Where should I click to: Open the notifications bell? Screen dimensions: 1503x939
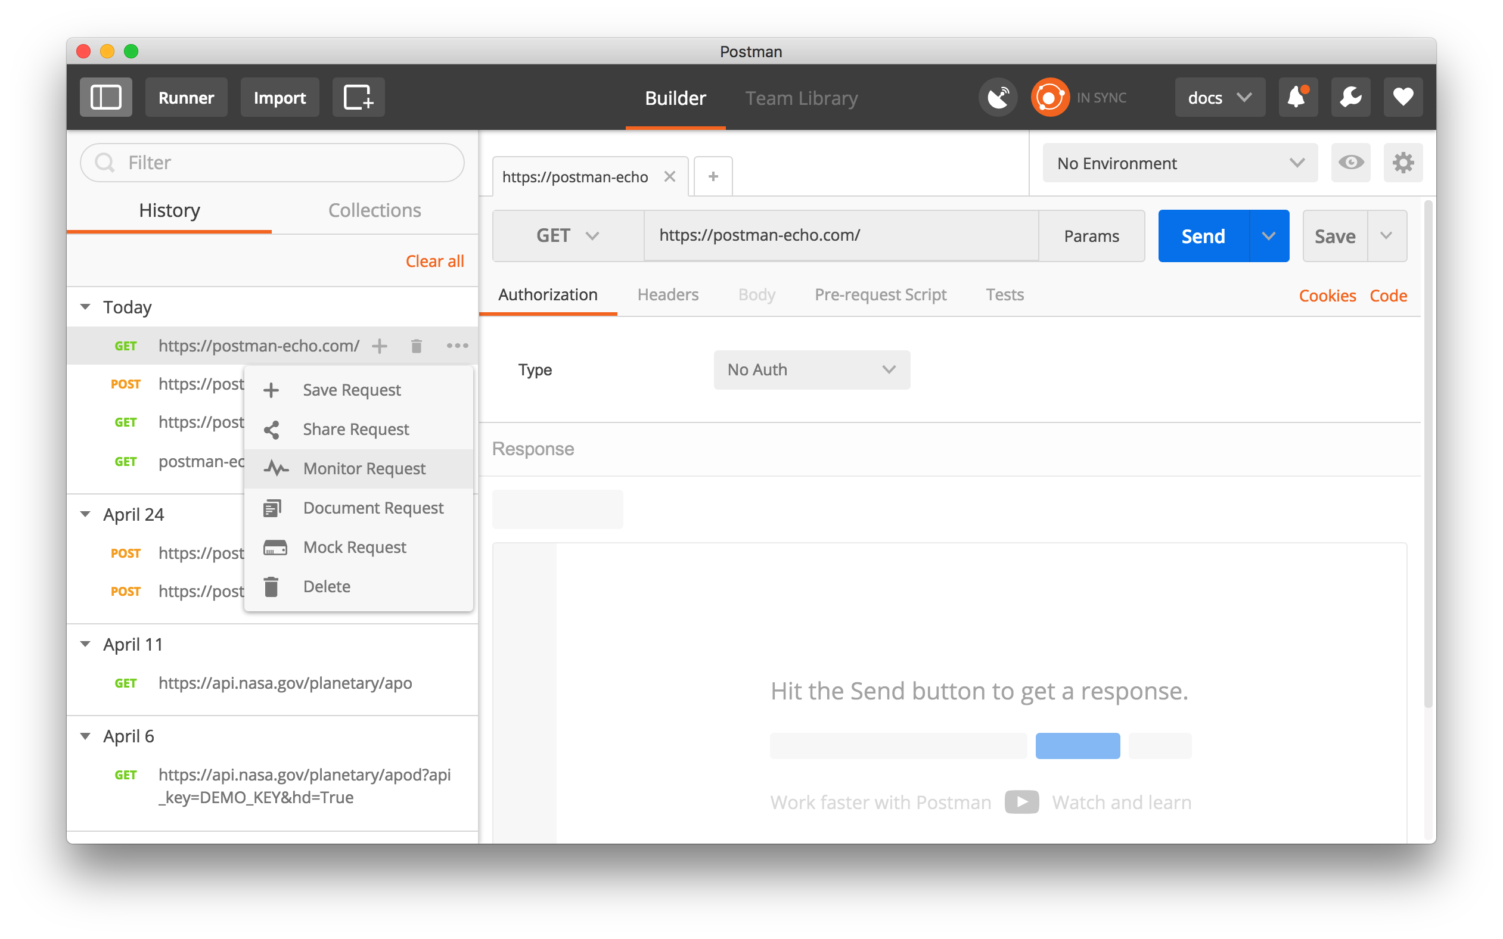tap(1297, 98)
